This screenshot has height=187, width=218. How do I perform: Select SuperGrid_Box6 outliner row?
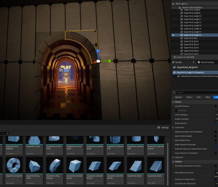pos(195,51)
